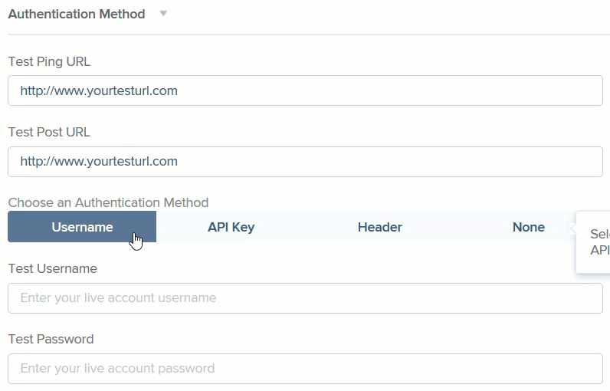Viewport: 610px width, 391px height.
Task: Click the Test Post URL label
Action: pos(49,133)
